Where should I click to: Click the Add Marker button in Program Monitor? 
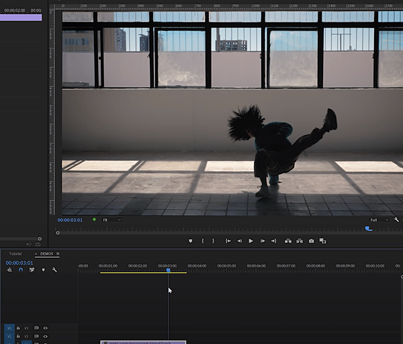pos(191,241)
